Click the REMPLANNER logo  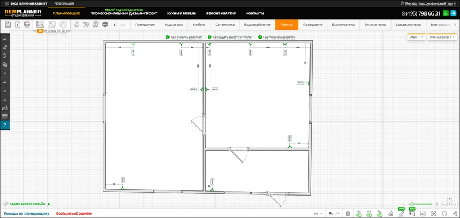(23, 13)
